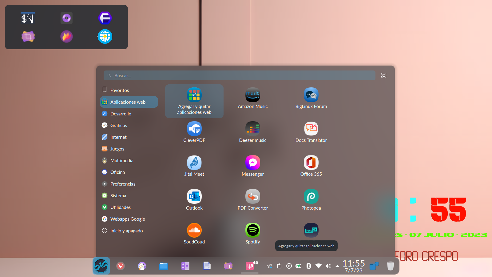Open the text document editor in taskbar
The height and width of the screenshot is (277, 492).
point(207,266)
